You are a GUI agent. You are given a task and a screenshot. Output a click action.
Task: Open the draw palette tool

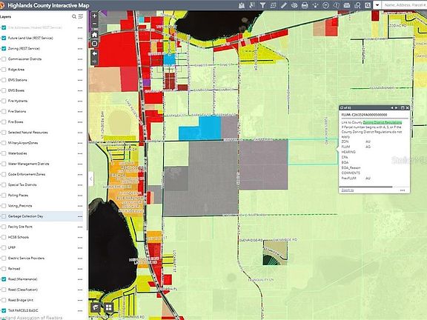(x=294, y=5)
